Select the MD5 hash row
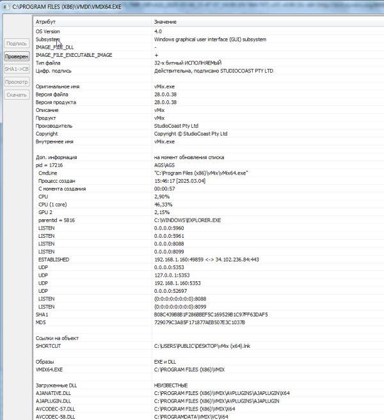384x420 pixels. (x=209, y=322)
